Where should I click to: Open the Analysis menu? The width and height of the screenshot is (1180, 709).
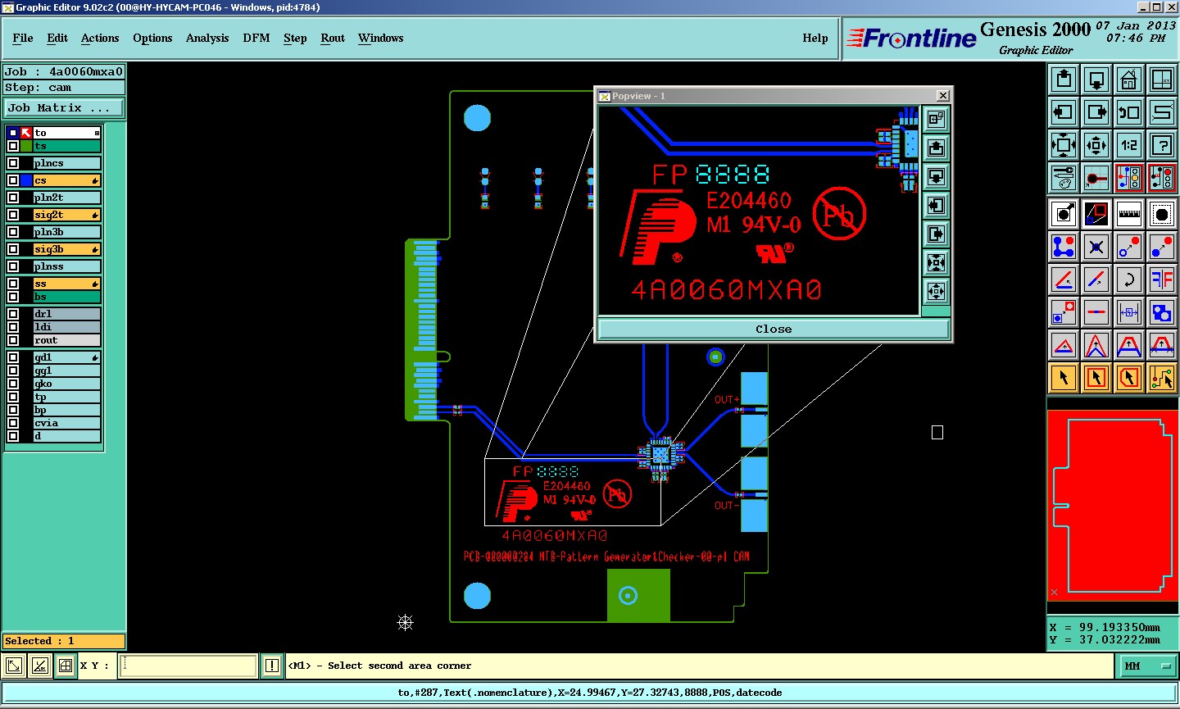coord(207,39)
